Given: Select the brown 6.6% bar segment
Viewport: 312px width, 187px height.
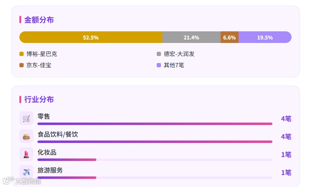Looking at the screenshot, I should pyautogui.click(x=229, y=37).
